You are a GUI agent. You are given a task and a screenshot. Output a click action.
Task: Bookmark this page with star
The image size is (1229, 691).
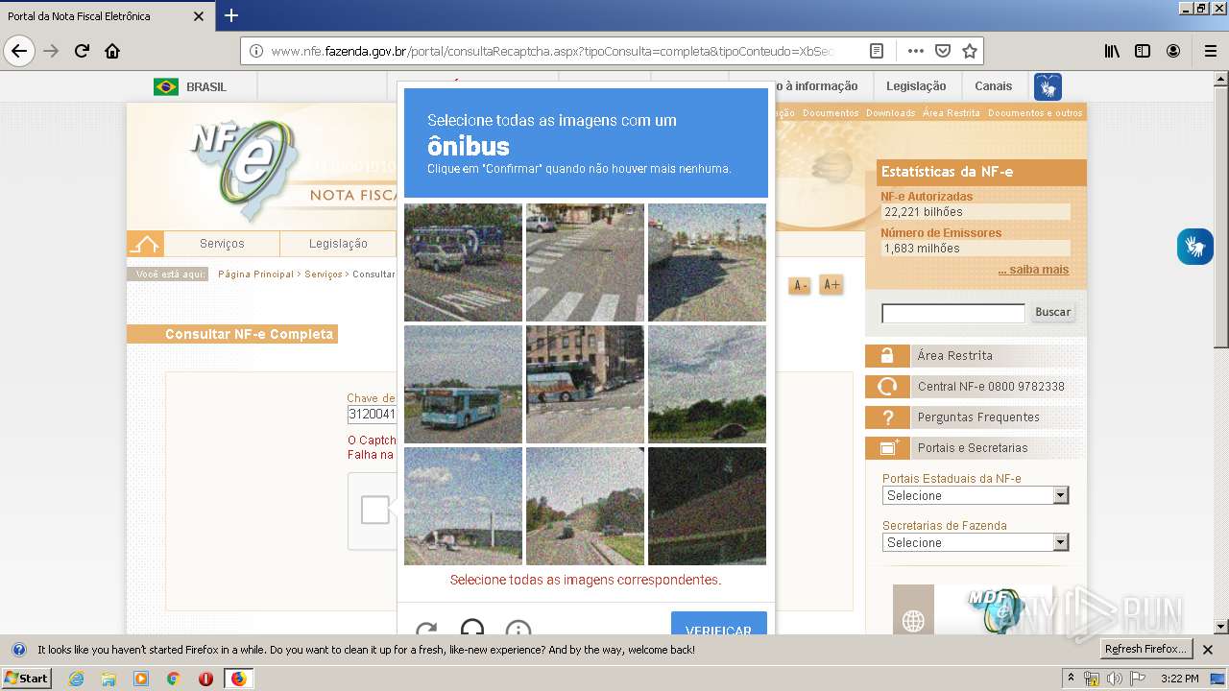[970, 51]
